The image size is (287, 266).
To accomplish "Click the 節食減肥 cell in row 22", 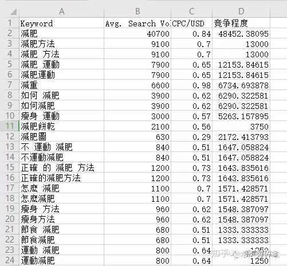I will [61, 240].
